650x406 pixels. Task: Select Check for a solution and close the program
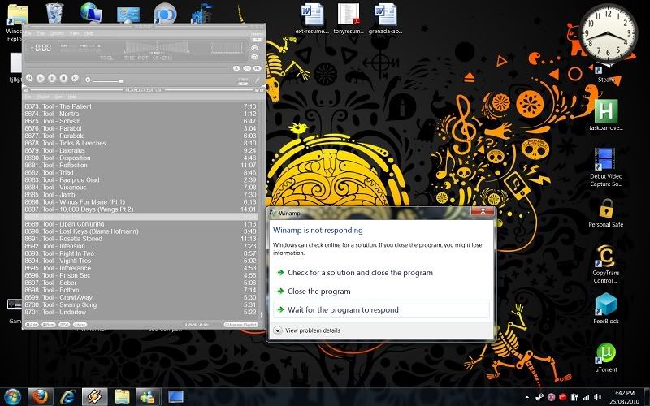pos(381,273)
